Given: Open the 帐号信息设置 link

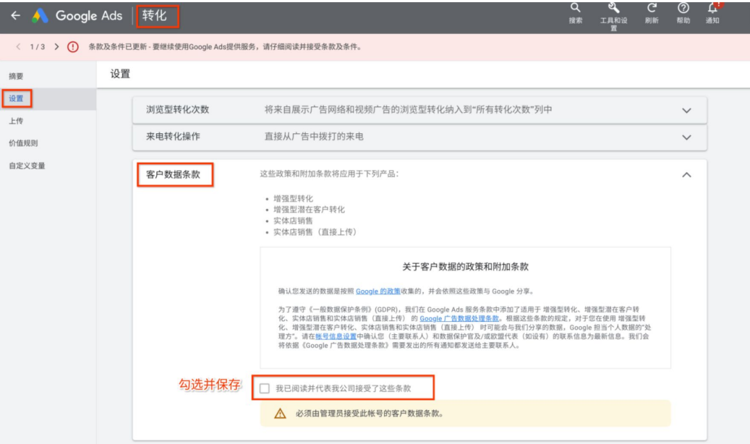Looking at the screenshot, I should pos(336,336).
